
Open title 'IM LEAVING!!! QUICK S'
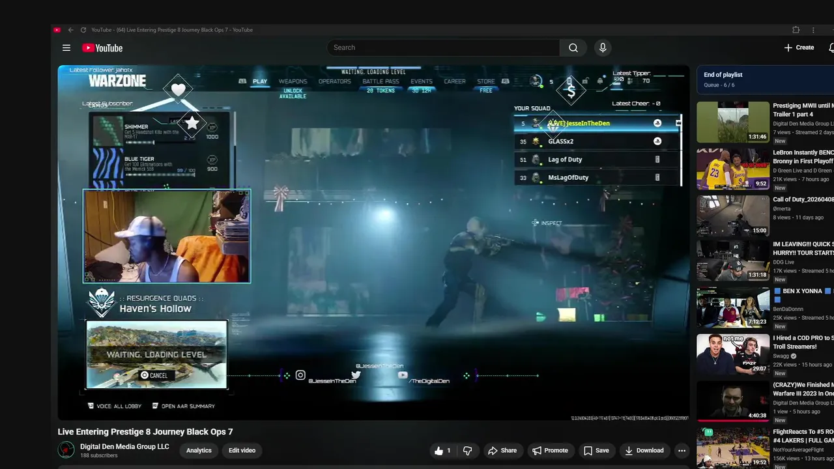click(803, 249)
